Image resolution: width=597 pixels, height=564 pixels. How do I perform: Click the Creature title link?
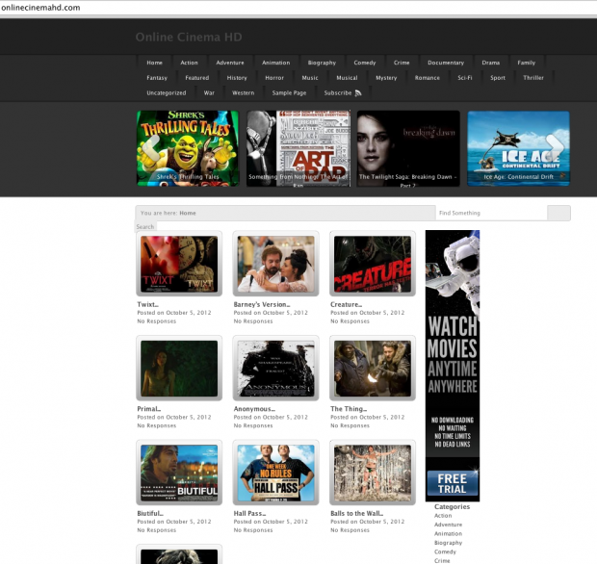click(x=346, y=304)
